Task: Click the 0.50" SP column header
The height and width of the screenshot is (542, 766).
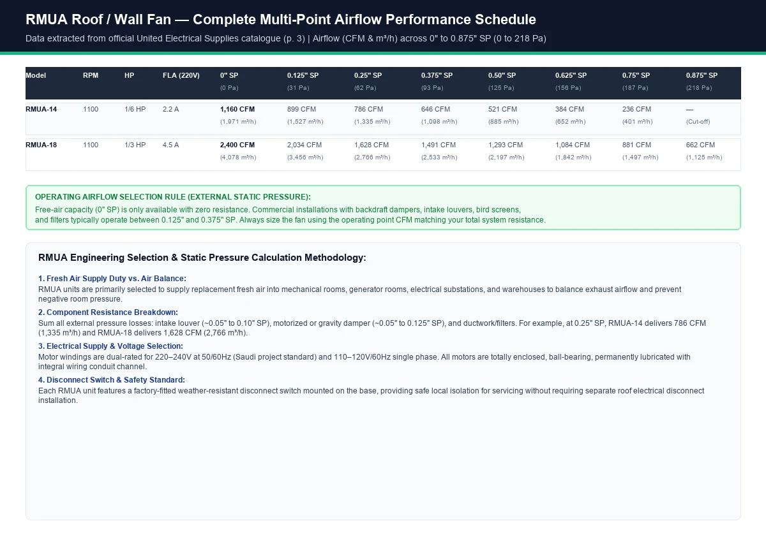Action: (502, 75)
